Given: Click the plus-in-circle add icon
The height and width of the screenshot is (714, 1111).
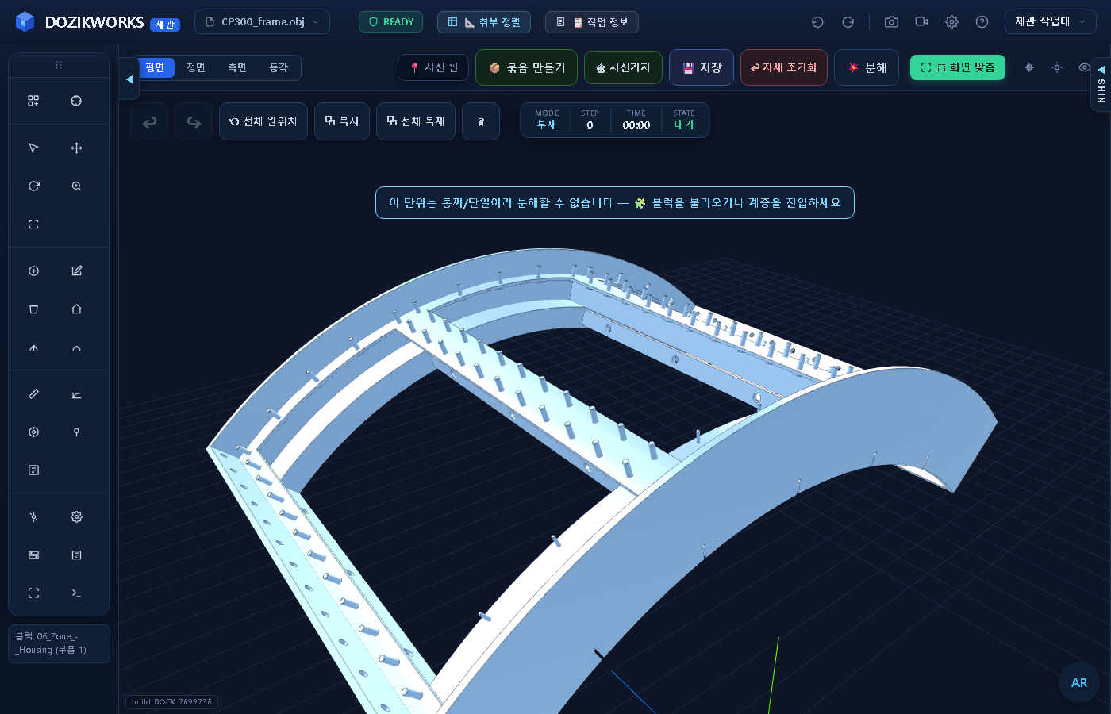Looking at the screenshot, I should (x=33, y=271).
